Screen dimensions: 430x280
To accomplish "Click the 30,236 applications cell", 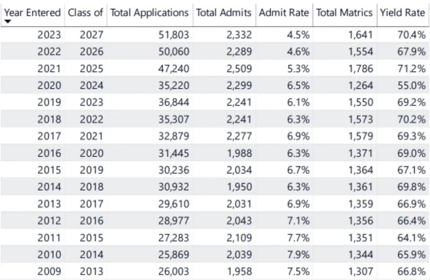I will (x=174, y=170).
